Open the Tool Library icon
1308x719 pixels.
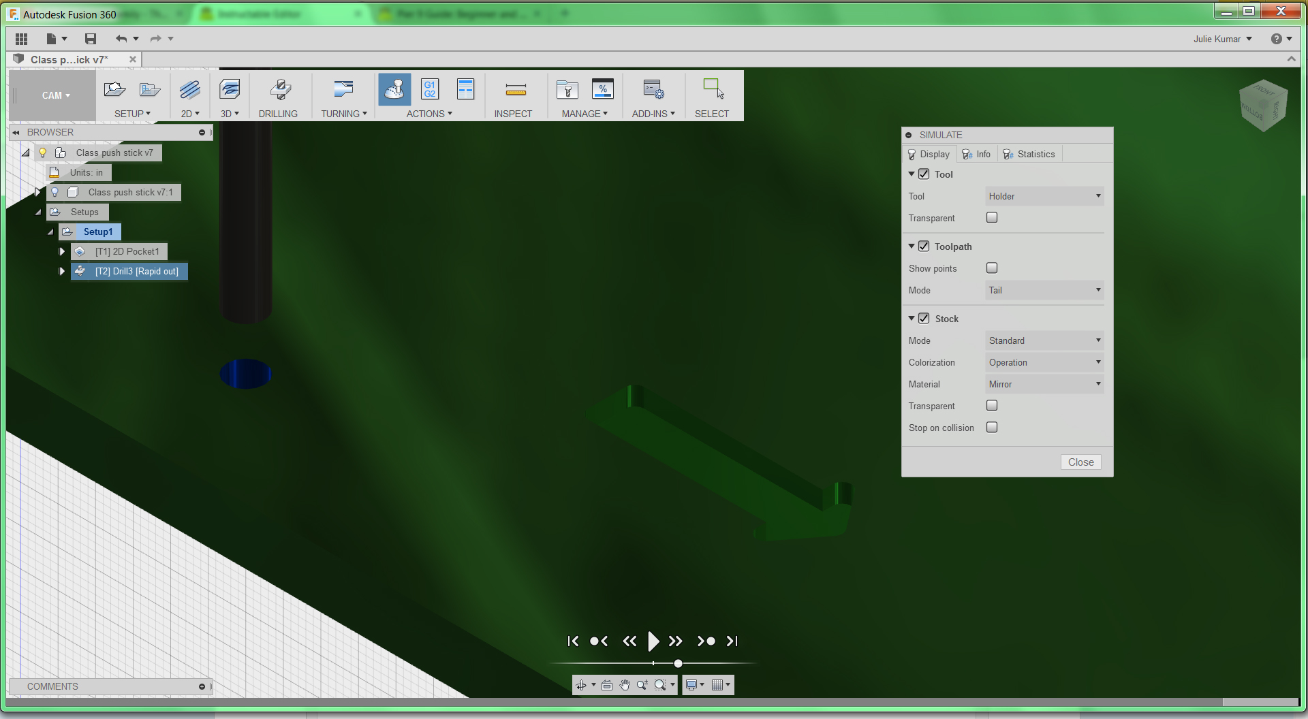tap(567, 89)
